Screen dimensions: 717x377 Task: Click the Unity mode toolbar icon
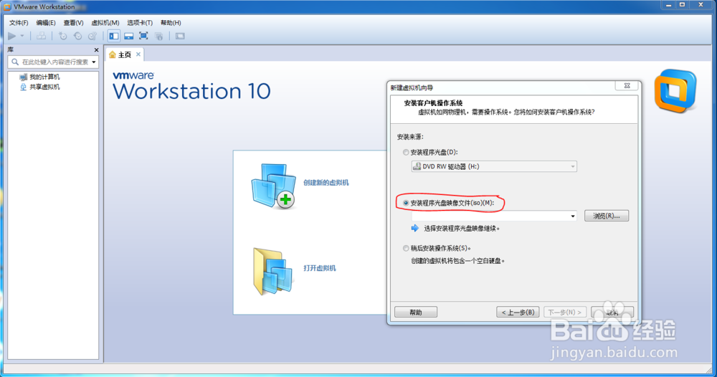[x=158, y=36]
